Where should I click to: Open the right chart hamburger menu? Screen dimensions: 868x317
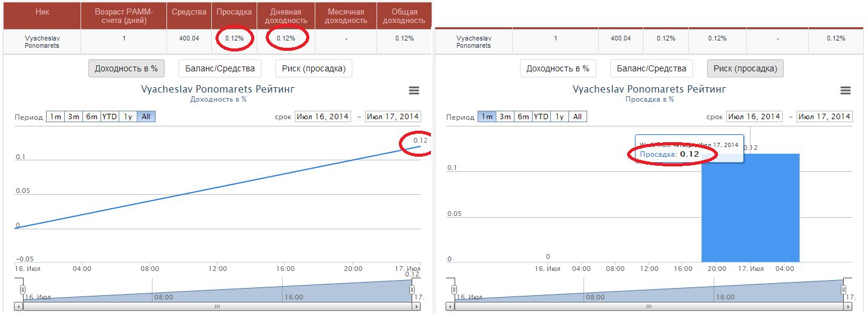point(846,90)
